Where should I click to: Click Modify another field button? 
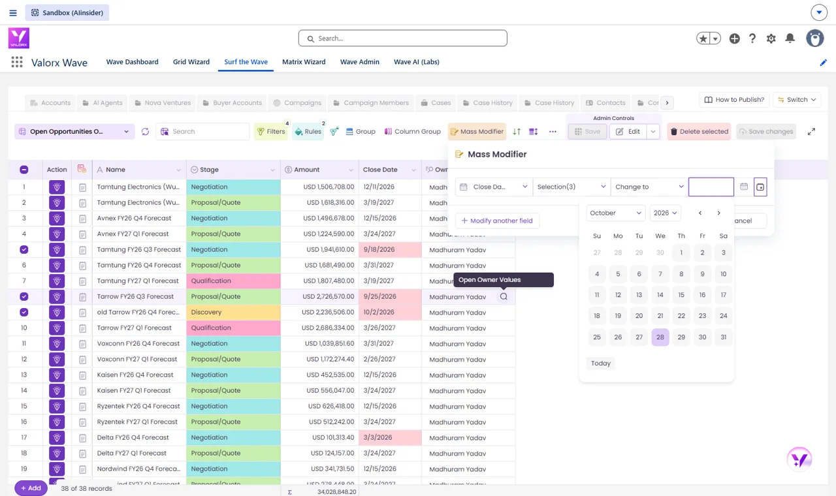point(497,221)
